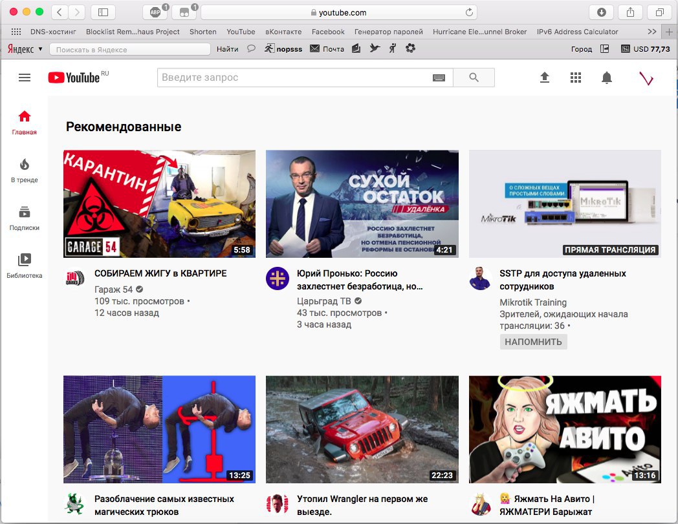The width and height of the screenshot is (678, 524).
Task: Open the red Jeep Wrangler thumbnail
Action: (362, 430)
